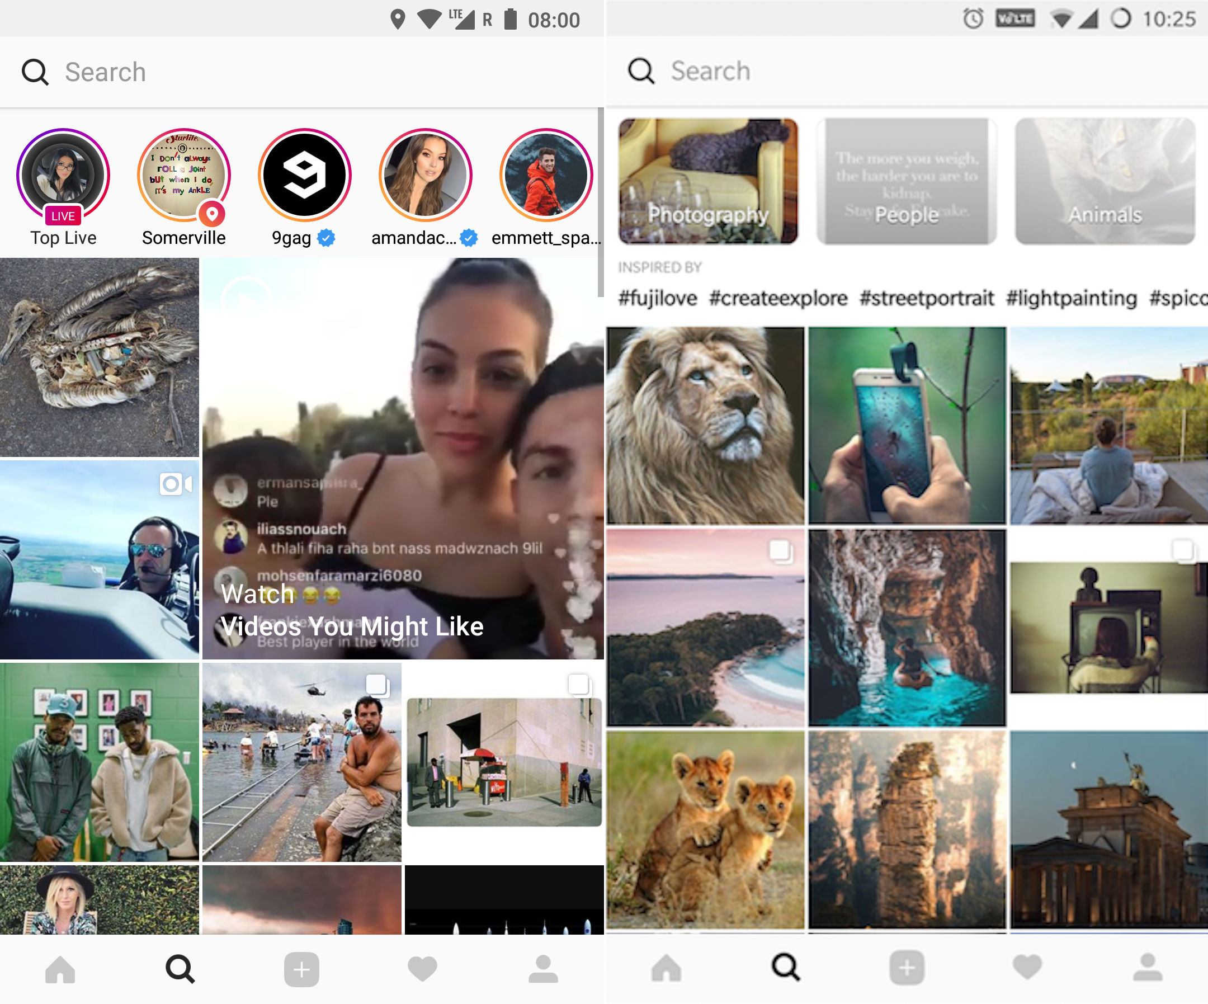1208x1004 pixels.
Task: View lion close-up photo thumbnail
Action: coord(706,422)
